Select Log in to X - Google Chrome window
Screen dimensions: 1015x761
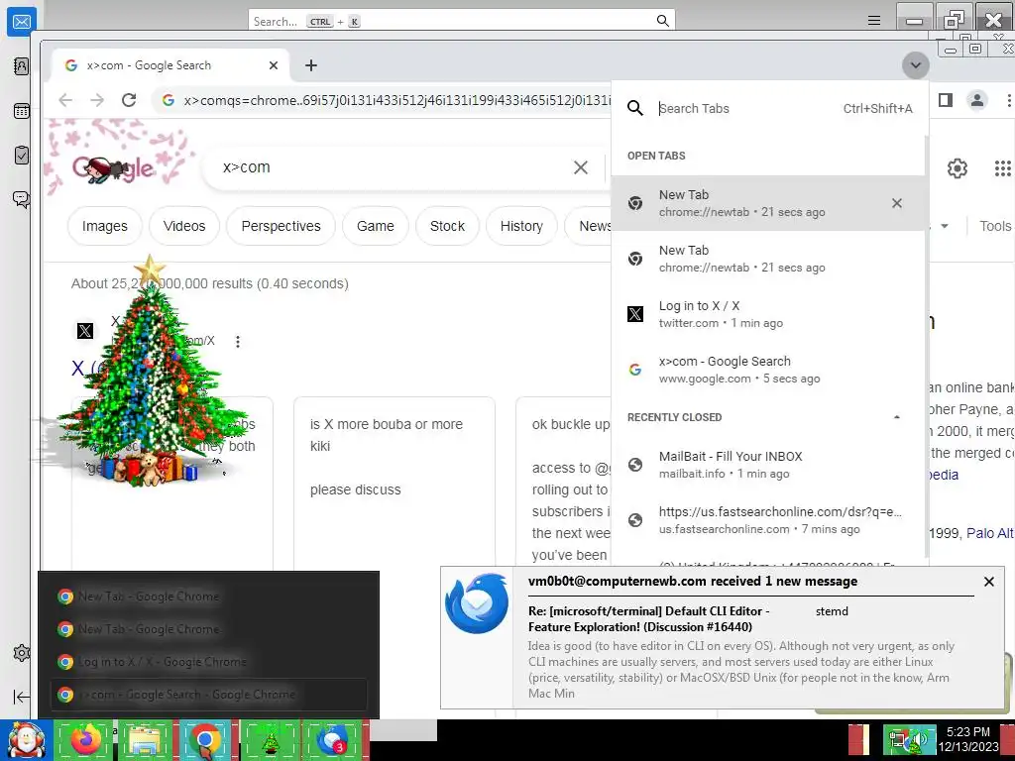(208, 661)
